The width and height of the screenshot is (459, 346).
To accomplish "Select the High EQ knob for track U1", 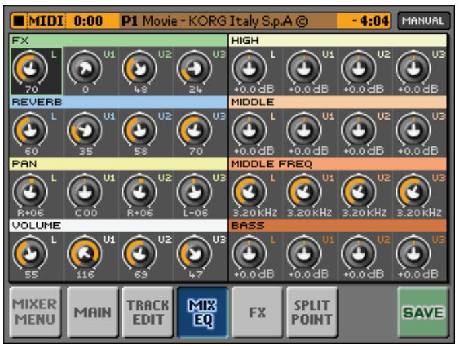I will click(x=304, y=68).
